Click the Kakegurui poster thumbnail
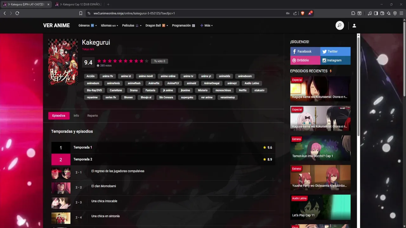 click(63, 62)
